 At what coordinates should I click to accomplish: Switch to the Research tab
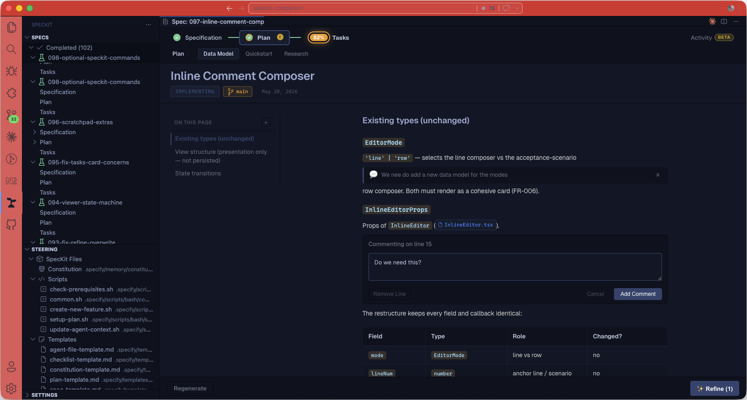tap(296, 54)
